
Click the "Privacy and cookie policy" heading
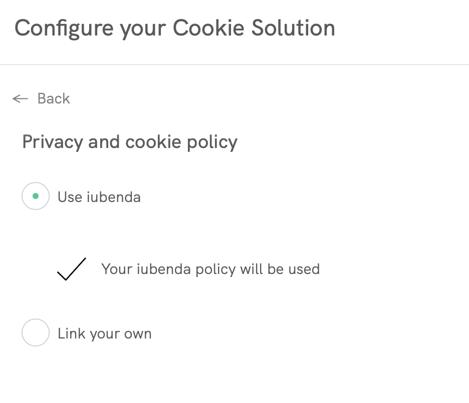(130, 142)
